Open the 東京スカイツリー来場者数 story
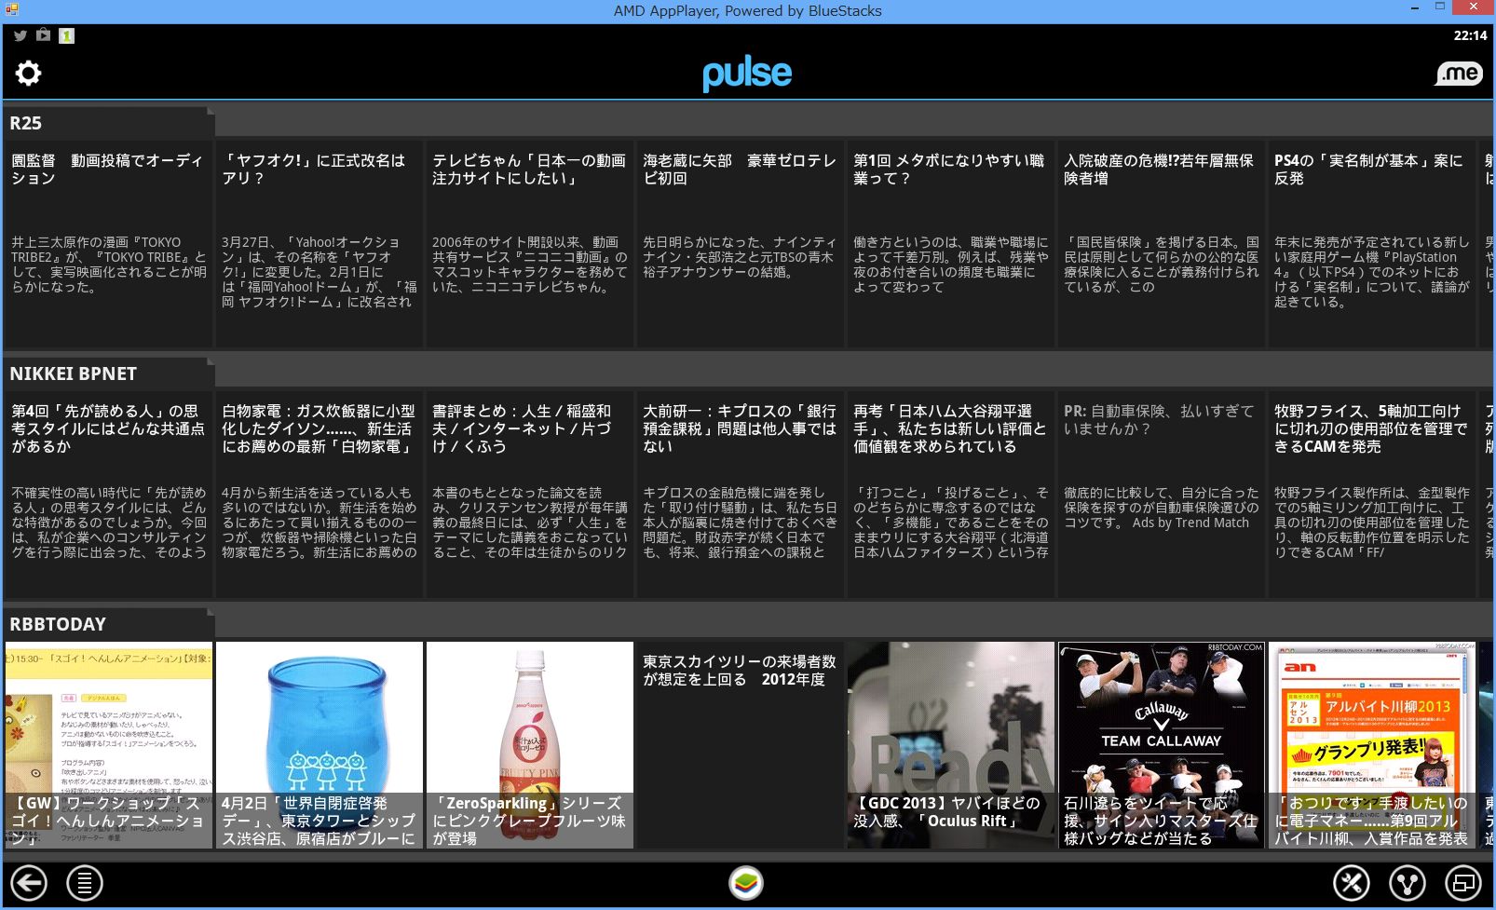 tap(741, 745)
